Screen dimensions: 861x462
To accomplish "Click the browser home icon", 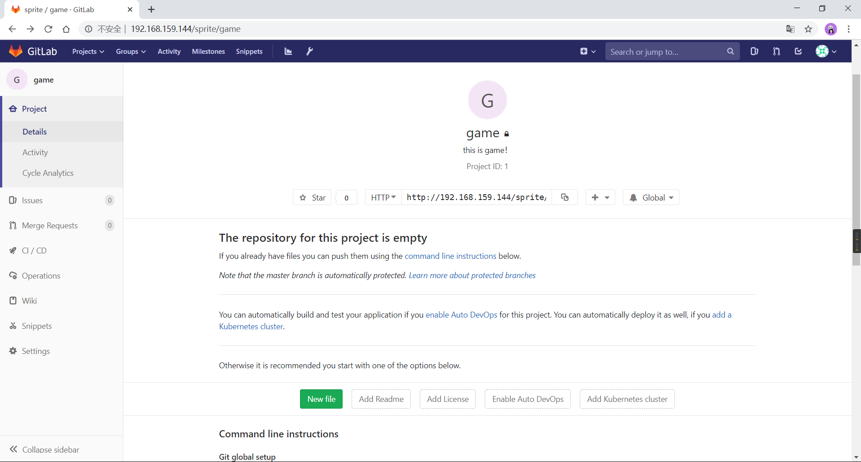I will pyautogui.click(x=66, y=29).
